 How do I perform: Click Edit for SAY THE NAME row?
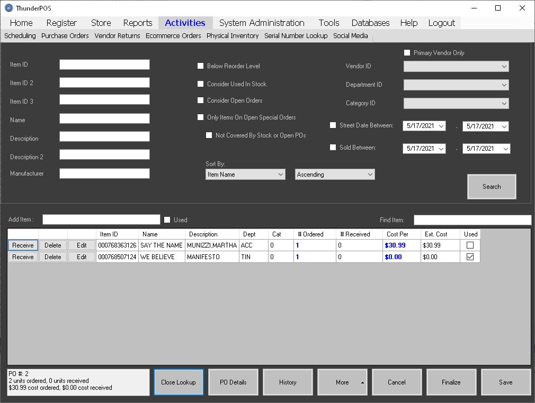(x=82, y=245)
